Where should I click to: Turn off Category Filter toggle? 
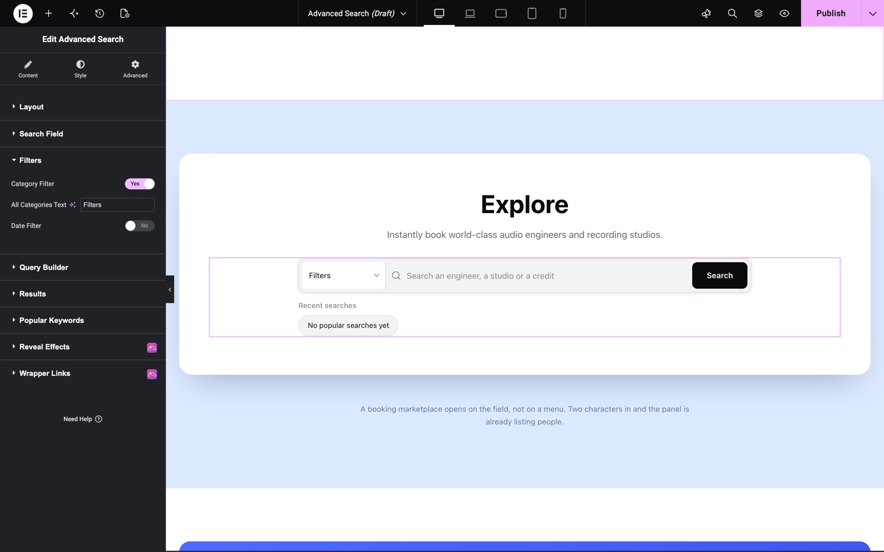[140, 184]
